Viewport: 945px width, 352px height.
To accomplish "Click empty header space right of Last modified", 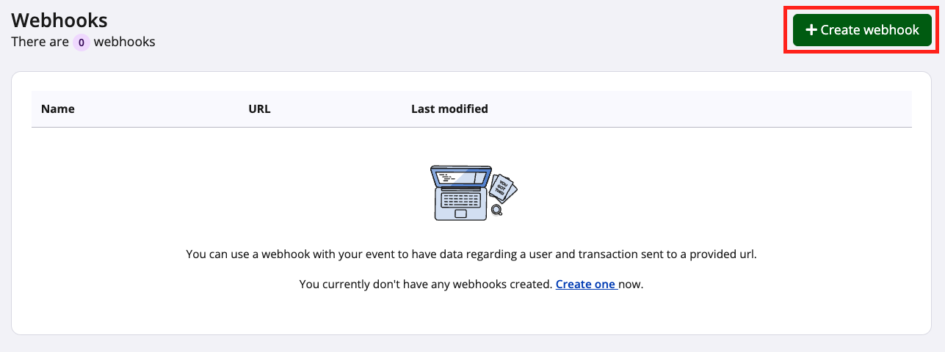I will click(x=698, y=109).
